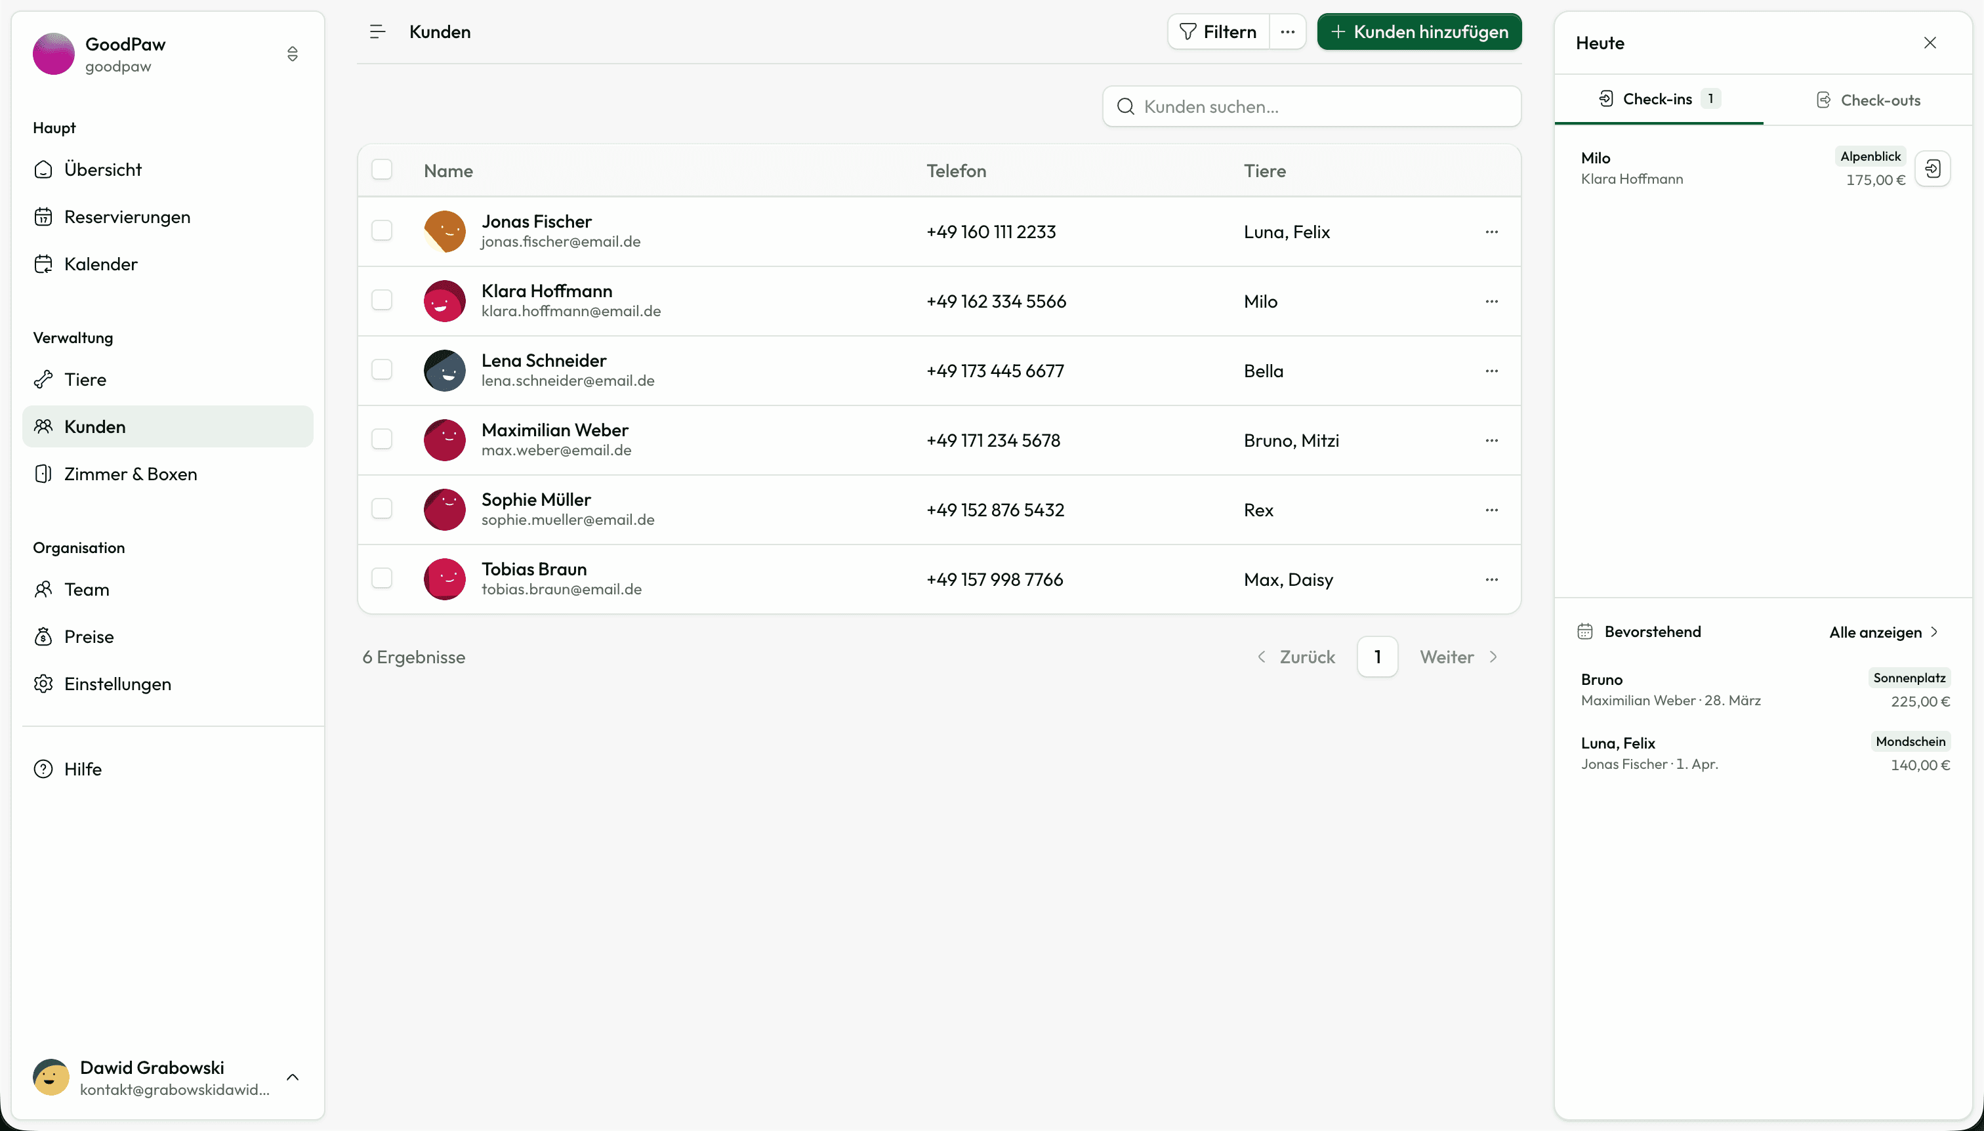Focus the Kunden suchen search field
The width and height of the screenshot is (1984, 1131).
coord(1312,106)
